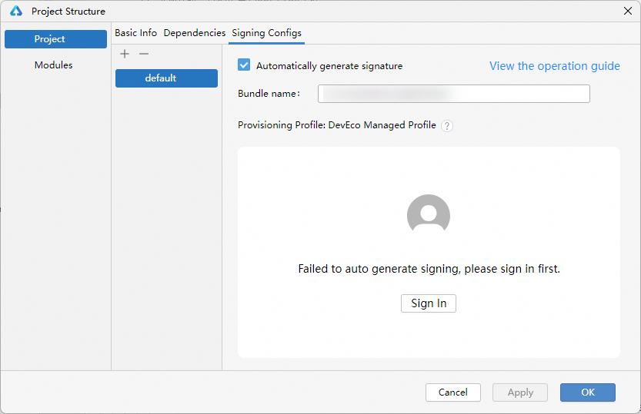Confirm with the OK button
The width and height of the screenshot is (641, 414).
(587, 392)
